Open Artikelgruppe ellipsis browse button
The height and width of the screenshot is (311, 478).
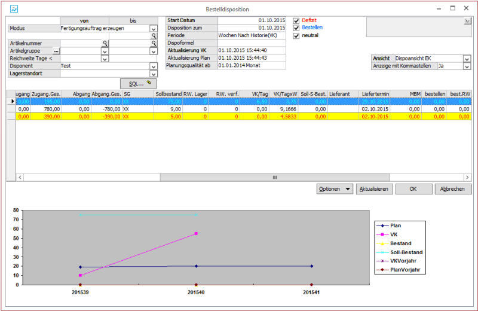[x=56, y=51]
